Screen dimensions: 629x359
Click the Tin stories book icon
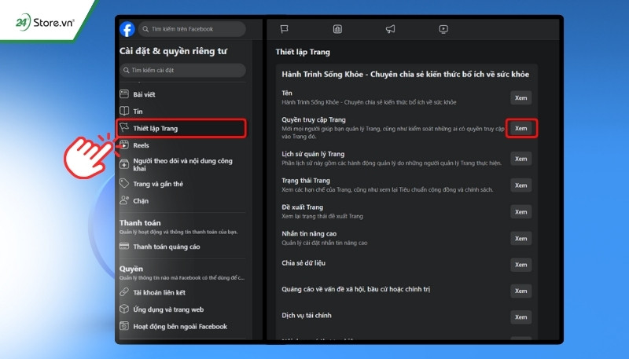pyautogui.click(x=124, y=111)
